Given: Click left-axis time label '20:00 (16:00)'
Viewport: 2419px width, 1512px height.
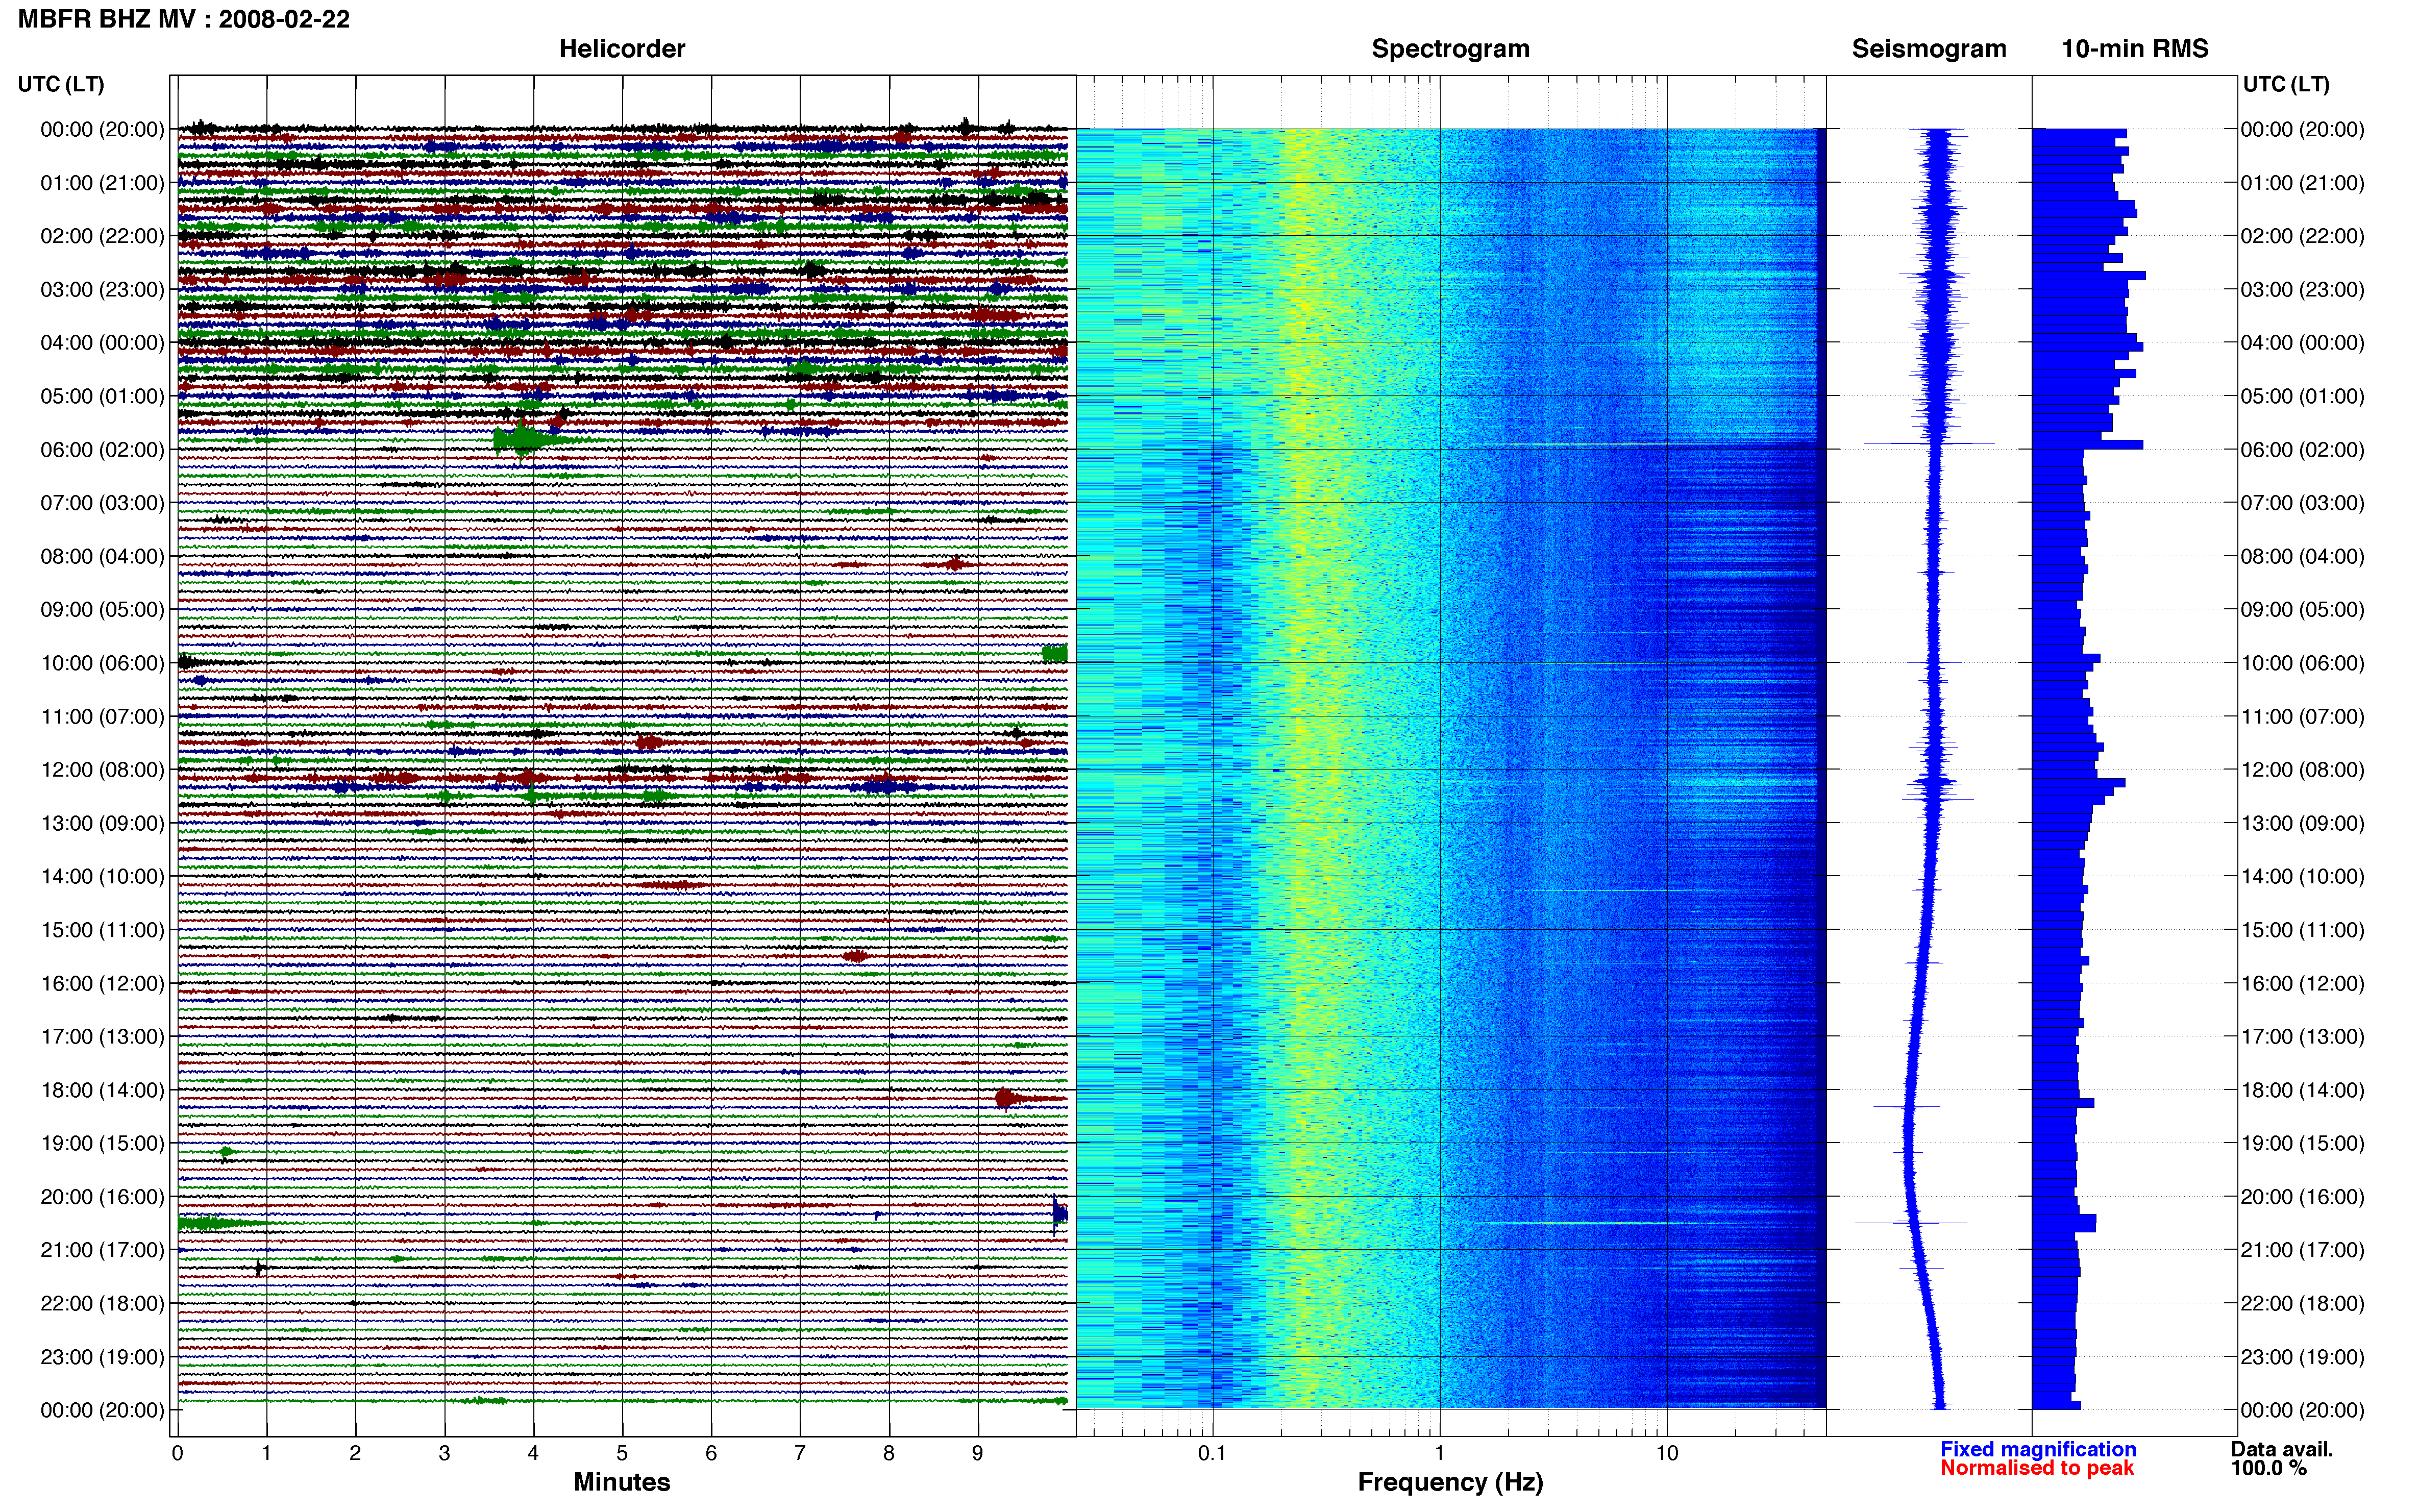Looking at the screenshot, I should tap(102, 1197).
